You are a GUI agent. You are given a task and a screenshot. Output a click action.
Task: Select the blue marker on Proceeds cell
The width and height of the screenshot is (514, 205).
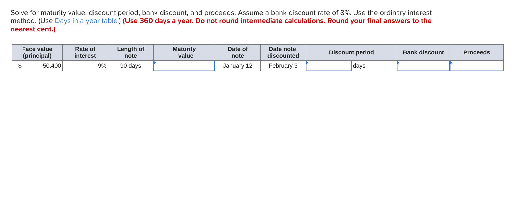click(x=451, y=62)
